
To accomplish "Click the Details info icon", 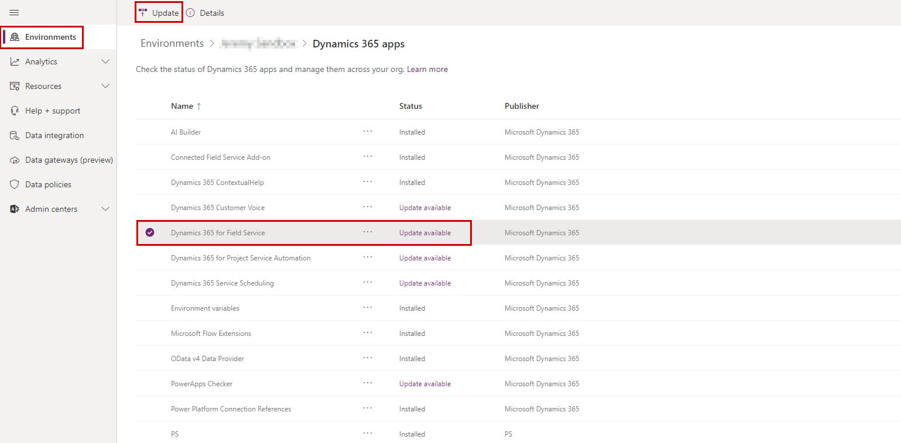I will 190,13.
